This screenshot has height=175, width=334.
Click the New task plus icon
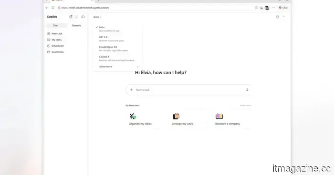[x=49, y=34]
